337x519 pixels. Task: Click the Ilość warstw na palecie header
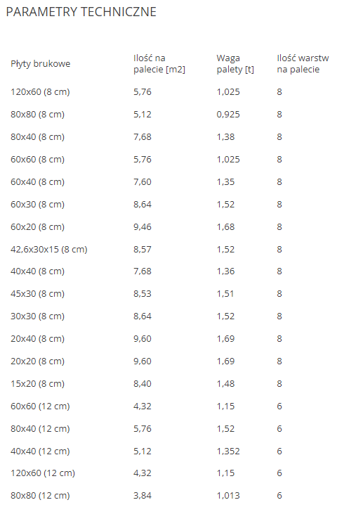point(303,63)
